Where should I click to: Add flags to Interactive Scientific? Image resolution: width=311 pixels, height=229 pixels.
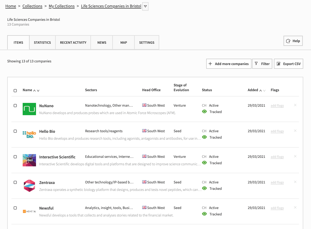[277, 157]
